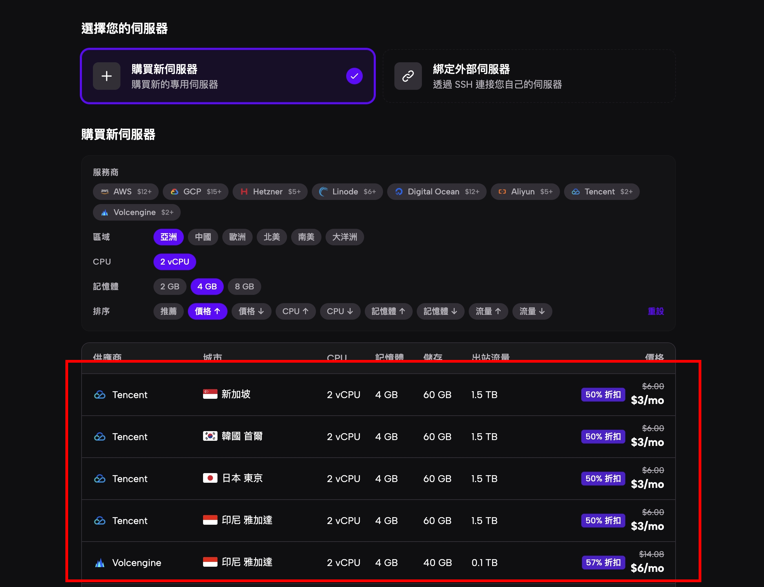This screenshot has width=764, height=587.
Task: Select the AWS provider filter
Action: [x=126, y=191]
